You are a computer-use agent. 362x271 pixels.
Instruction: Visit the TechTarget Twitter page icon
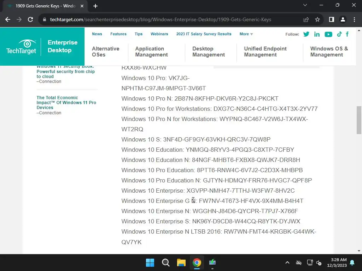tap(306, 34)
